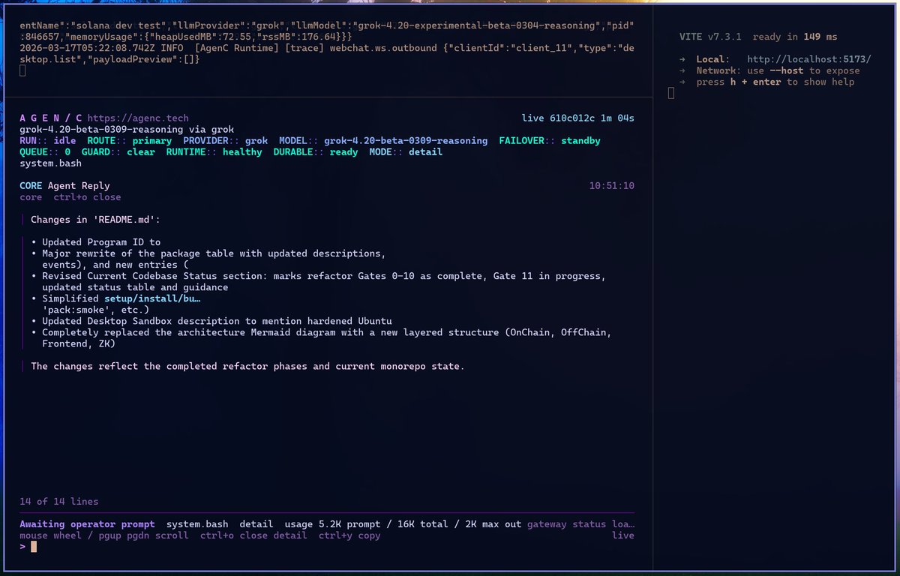Click the 'core ctrl+o close' hint
The image size is (900, 576).
click(70, 196)
